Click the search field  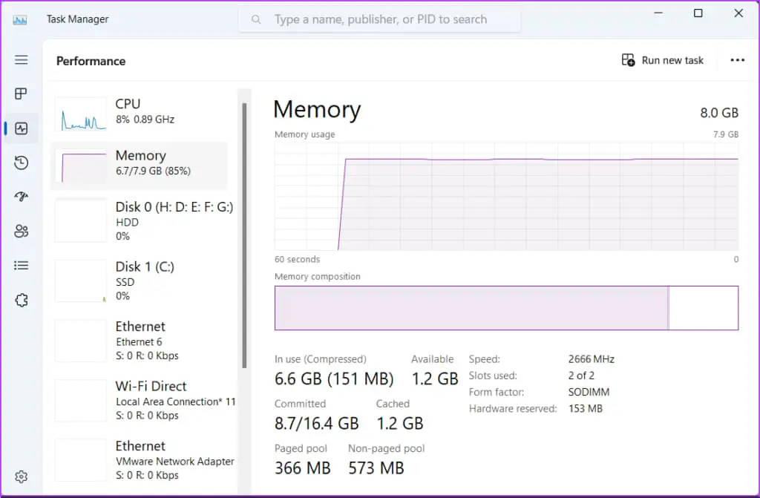pyautogui.click(x=379, y=19)
